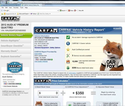Open the Tools menu

pyautogui.click(x=22, y=7)
